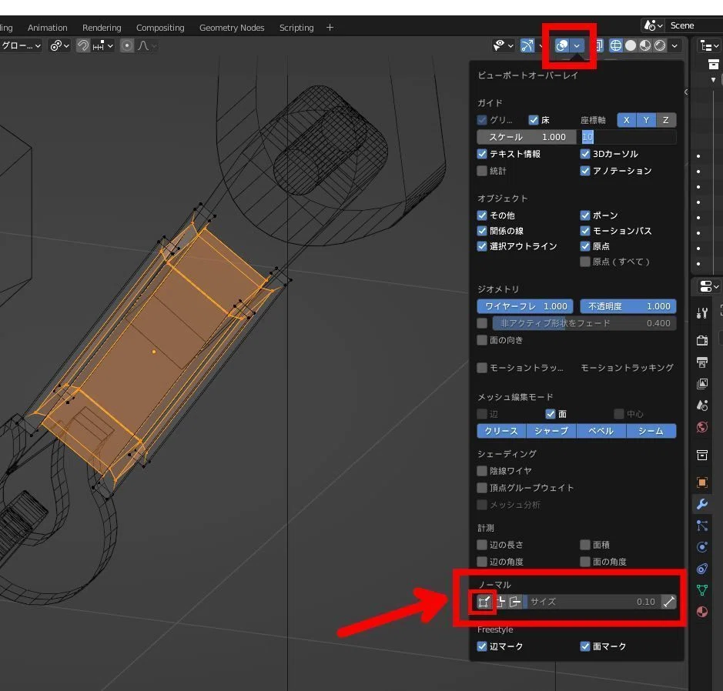The height and width of the screenshot is (691, 723).
Task: Enable the 辺の長さ checkbox
Action: coord(482,545)
